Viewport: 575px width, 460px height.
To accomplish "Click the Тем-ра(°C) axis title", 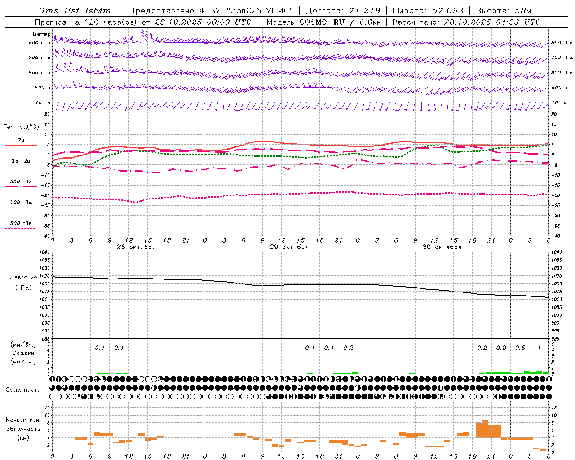I will coord(22,127).
